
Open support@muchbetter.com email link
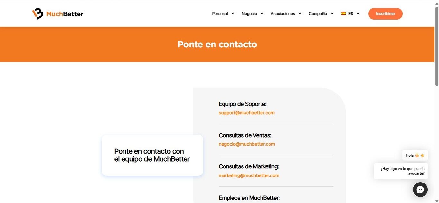(x=247, y=113)
